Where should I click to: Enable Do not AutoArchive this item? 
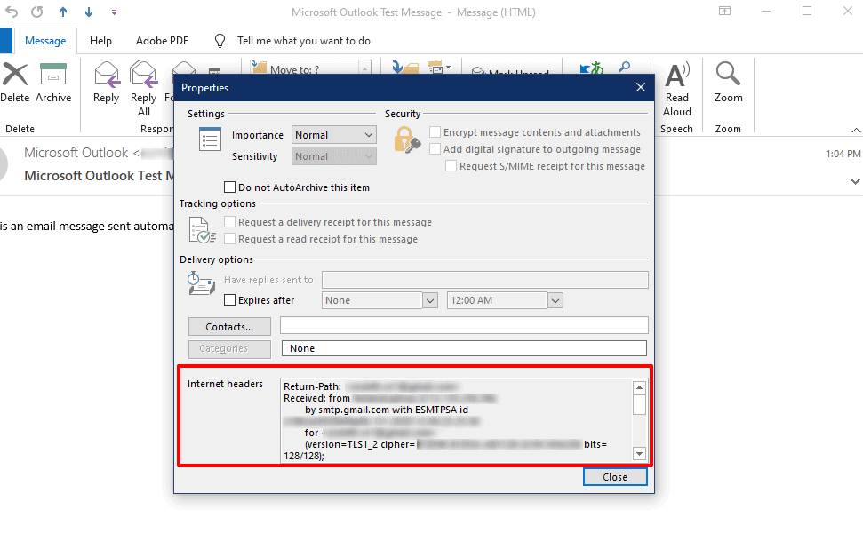point(230,187)
